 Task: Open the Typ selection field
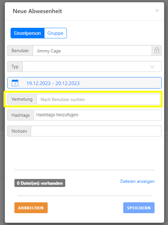tap(92, 66)
